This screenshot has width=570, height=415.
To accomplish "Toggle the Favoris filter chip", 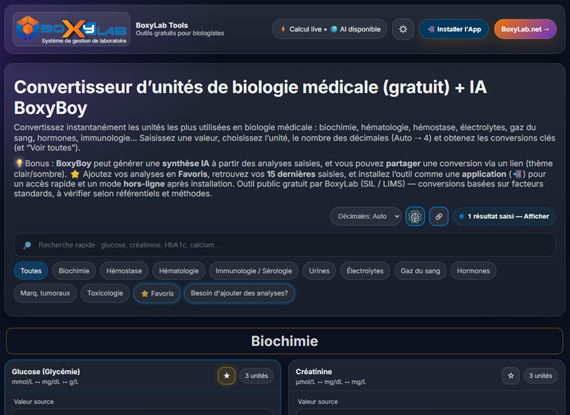I will [157, 293].
